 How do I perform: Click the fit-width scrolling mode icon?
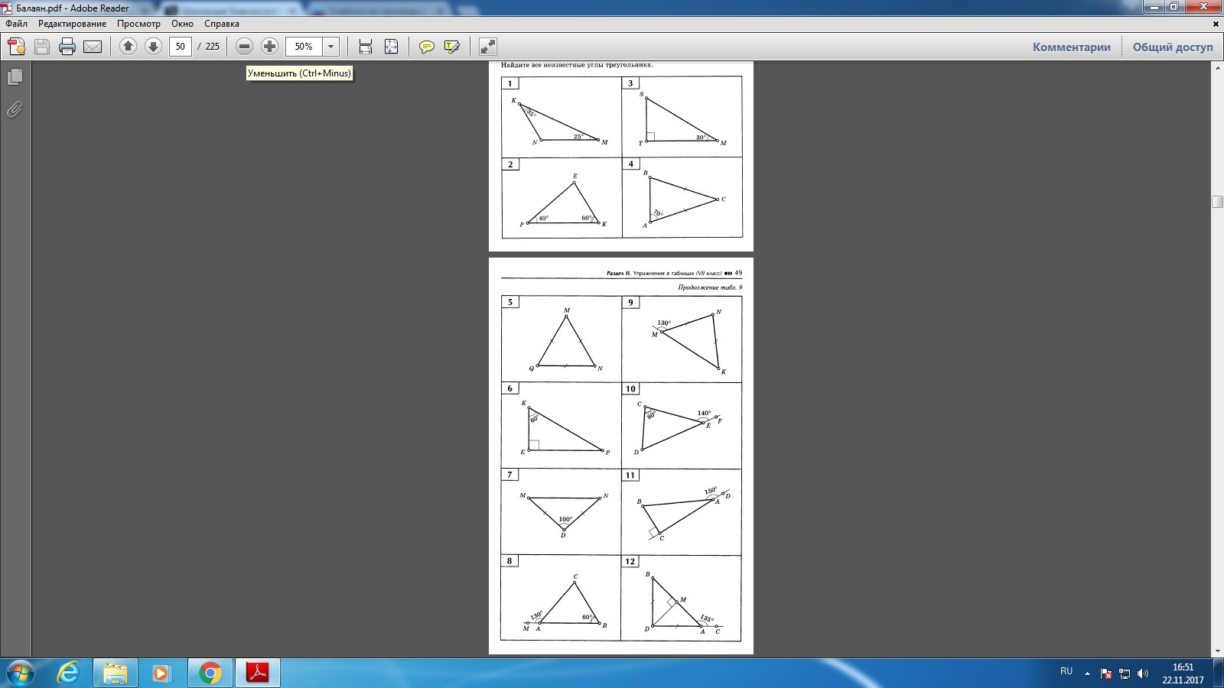click(366, 47)
